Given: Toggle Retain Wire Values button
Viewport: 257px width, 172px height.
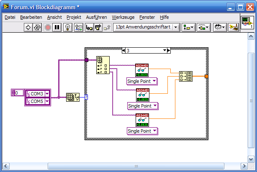Looking at the screenshot, I should [79, 27].
